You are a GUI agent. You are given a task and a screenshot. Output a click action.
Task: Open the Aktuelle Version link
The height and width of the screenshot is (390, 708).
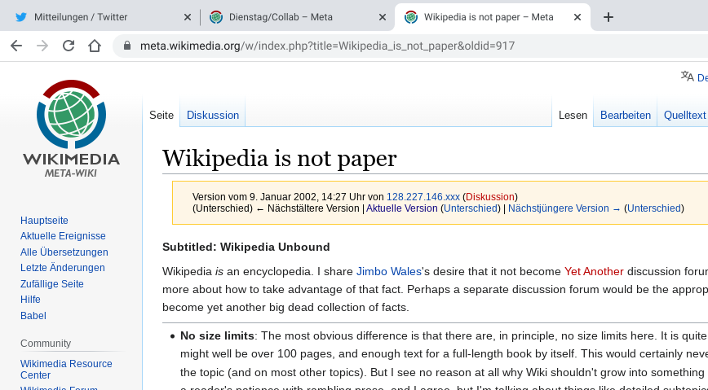point(401,208)
